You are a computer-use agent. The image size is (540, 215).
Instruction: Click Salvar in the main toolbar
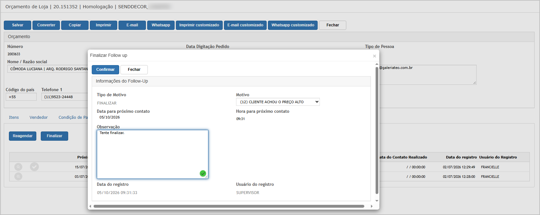click(18, 25)
